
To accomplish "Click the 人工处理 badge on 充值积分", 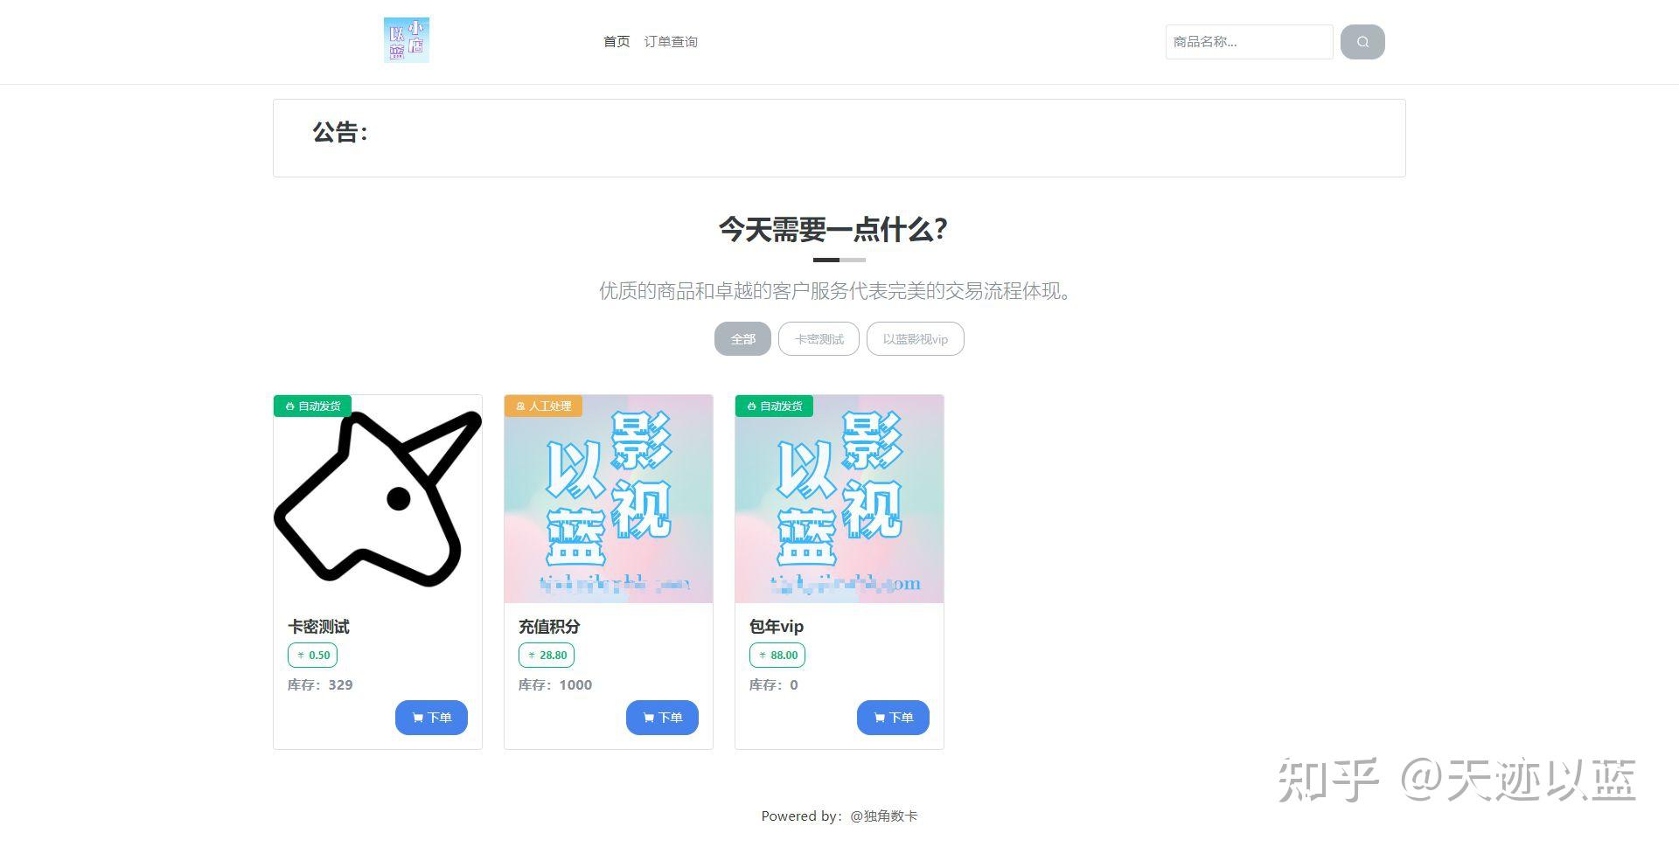I will click(x=543, y=406).
